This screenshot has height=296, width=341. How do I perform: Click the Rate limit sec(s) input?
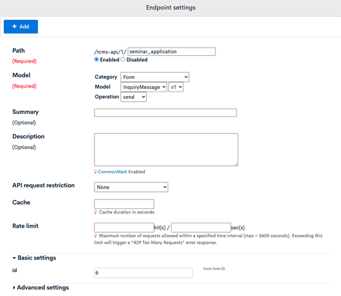(201, 228)
